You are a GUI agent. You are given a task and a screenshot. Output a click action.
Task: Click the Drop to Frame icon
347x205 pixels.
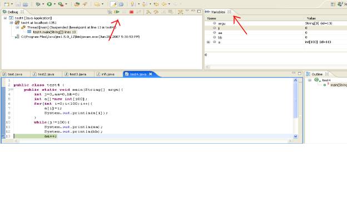(x=171, y=12)
